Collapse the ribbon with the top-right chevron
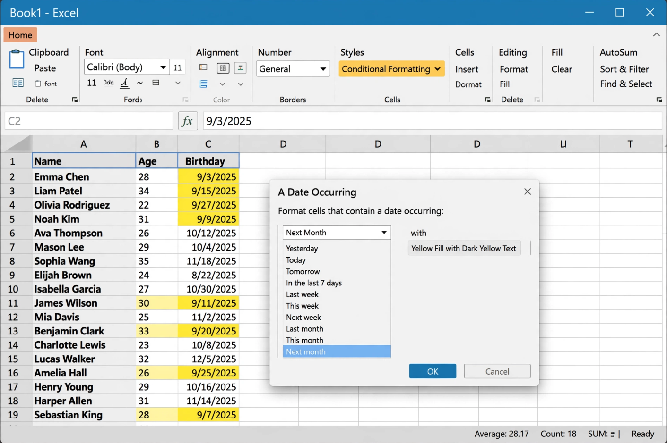Viewport: 667px width, 443px height. (656, 34)
